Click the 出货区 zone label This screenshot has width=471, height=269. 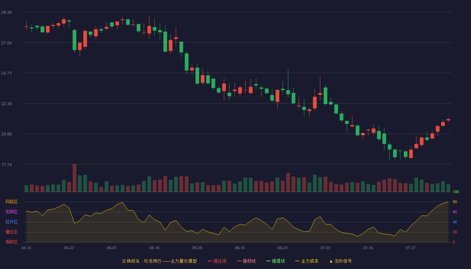[11, 212]
